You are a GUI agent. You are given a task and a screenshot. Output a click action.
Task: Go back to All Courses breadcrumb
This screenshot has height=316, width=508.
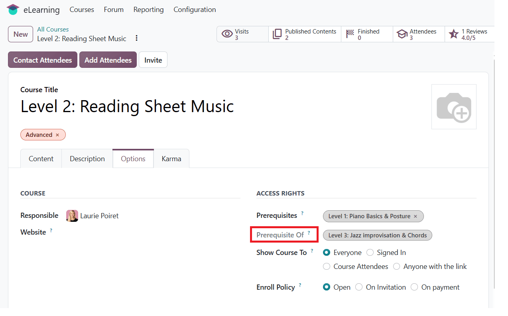click(53, 30)
